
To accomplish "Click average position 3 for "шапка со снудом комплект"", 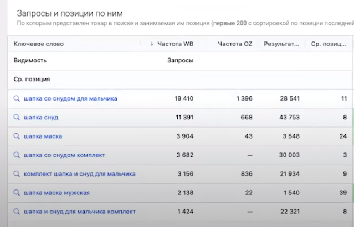I will pyautogui.click(x=345, y=155).
